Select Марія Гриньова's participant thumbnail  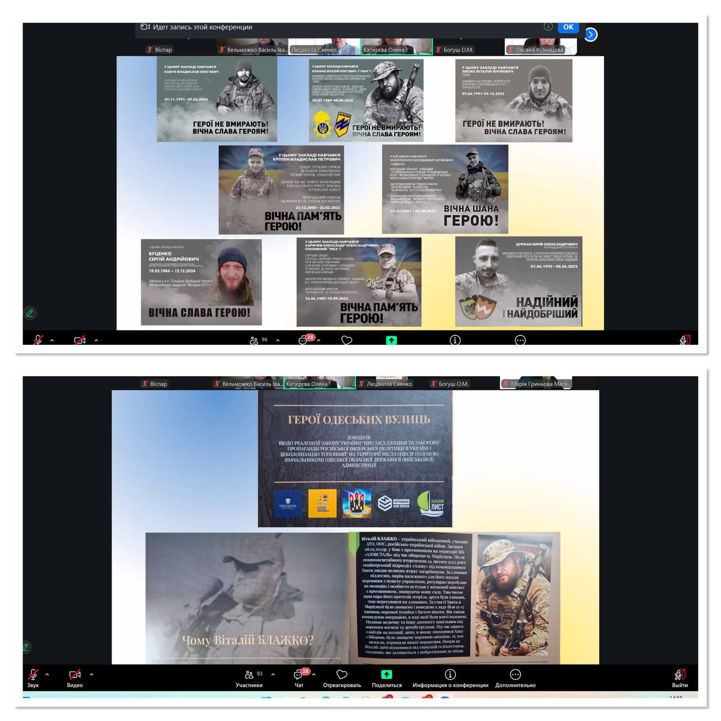(x=536, y=383)
